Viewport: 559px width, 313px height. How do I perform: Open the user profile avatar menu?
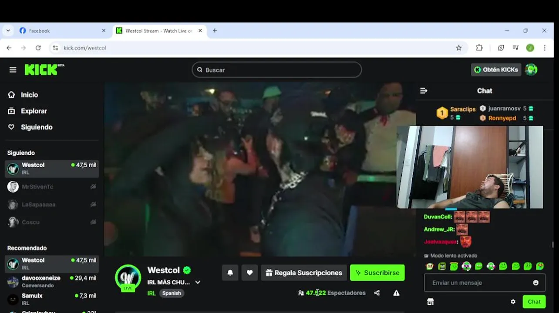tap(531, 70)
